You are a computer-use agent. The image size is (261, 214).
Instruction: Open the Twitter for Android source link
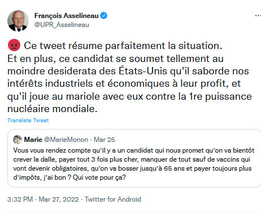(x=113, y=199)
